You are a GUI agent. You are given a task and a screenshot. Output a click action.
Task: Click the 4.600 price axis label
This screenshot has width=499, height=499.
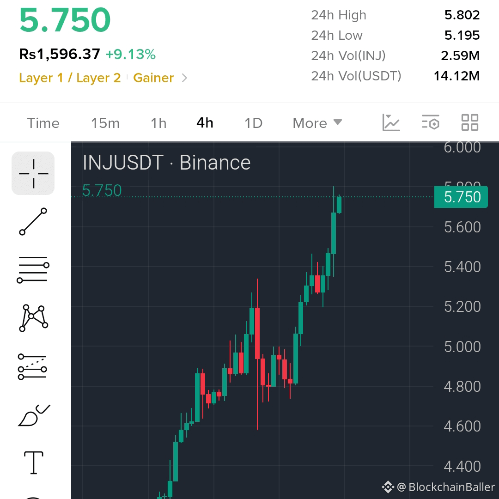pos(462,426)
